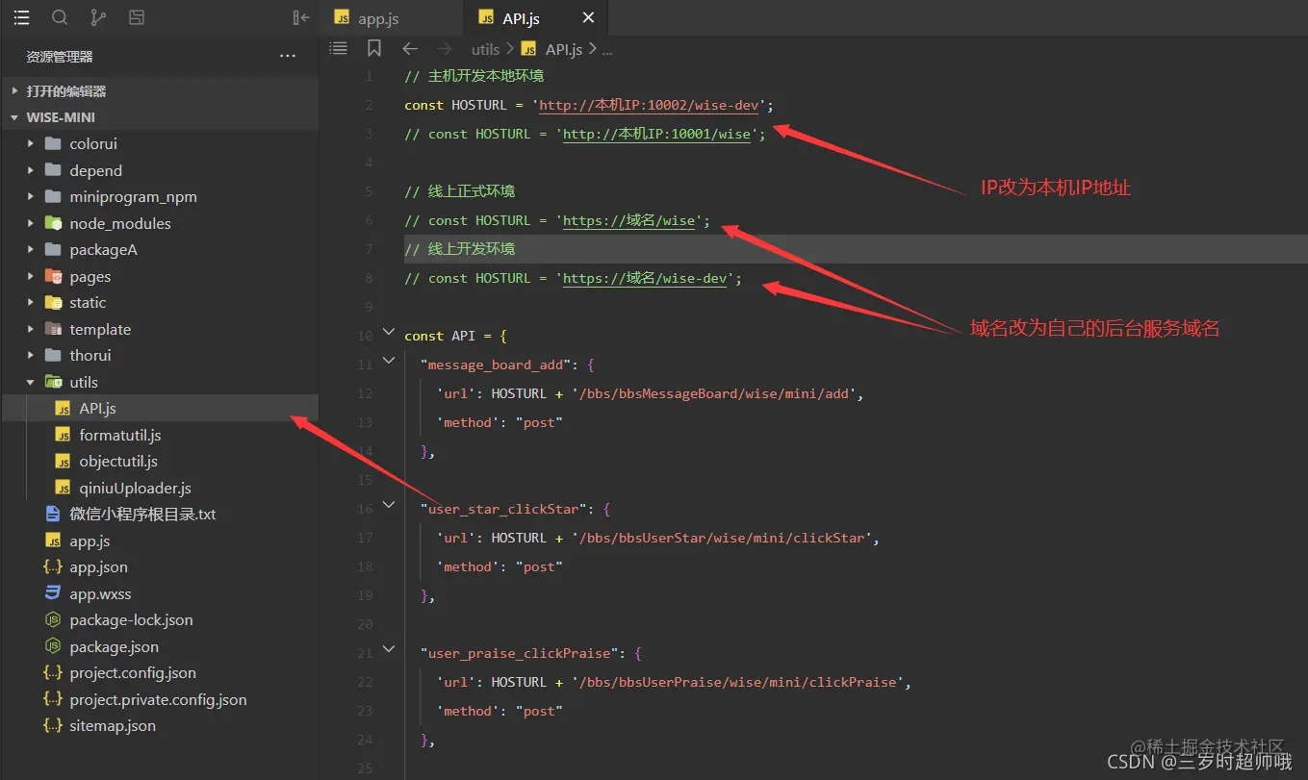Fold the const API block at line 10

(388, 333)
